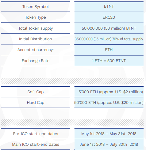Click the Soft Cap label

36,92
